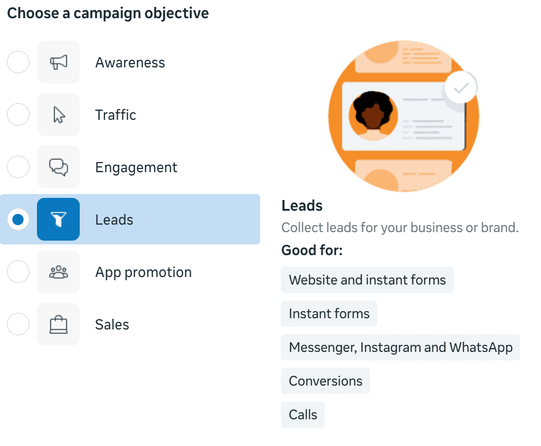Click the selected Leads radio button

[x=18, y=219]
